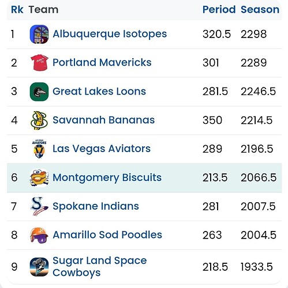Click the Spokane Indians logo
This screenshot has height=288, width=288.
pos(39,206)
